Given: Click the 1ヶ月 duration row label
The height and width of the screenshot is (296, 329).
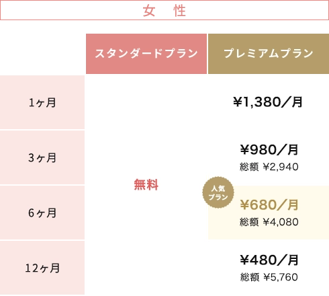Looking at the screenshot, I should 42,102.
